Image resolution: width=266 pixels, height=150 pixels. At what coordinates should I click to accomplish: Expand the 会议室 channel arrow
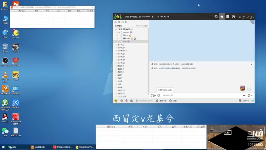pos(116,87)
